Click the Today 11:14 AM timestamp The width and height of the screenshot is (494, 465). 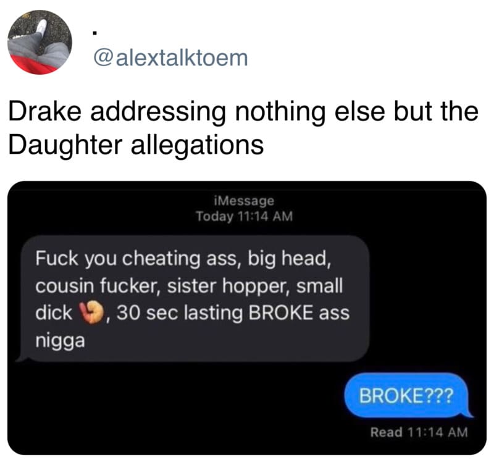tap(244, 216)
